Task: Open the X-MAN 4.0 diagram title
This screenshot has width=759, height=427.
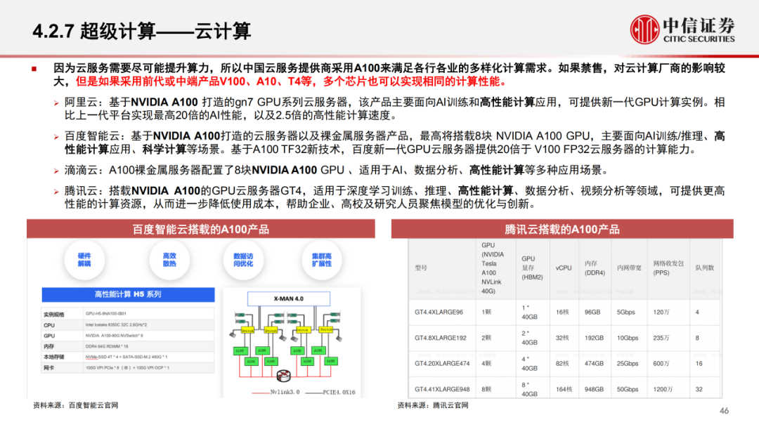Action: (x=288, y=298)
